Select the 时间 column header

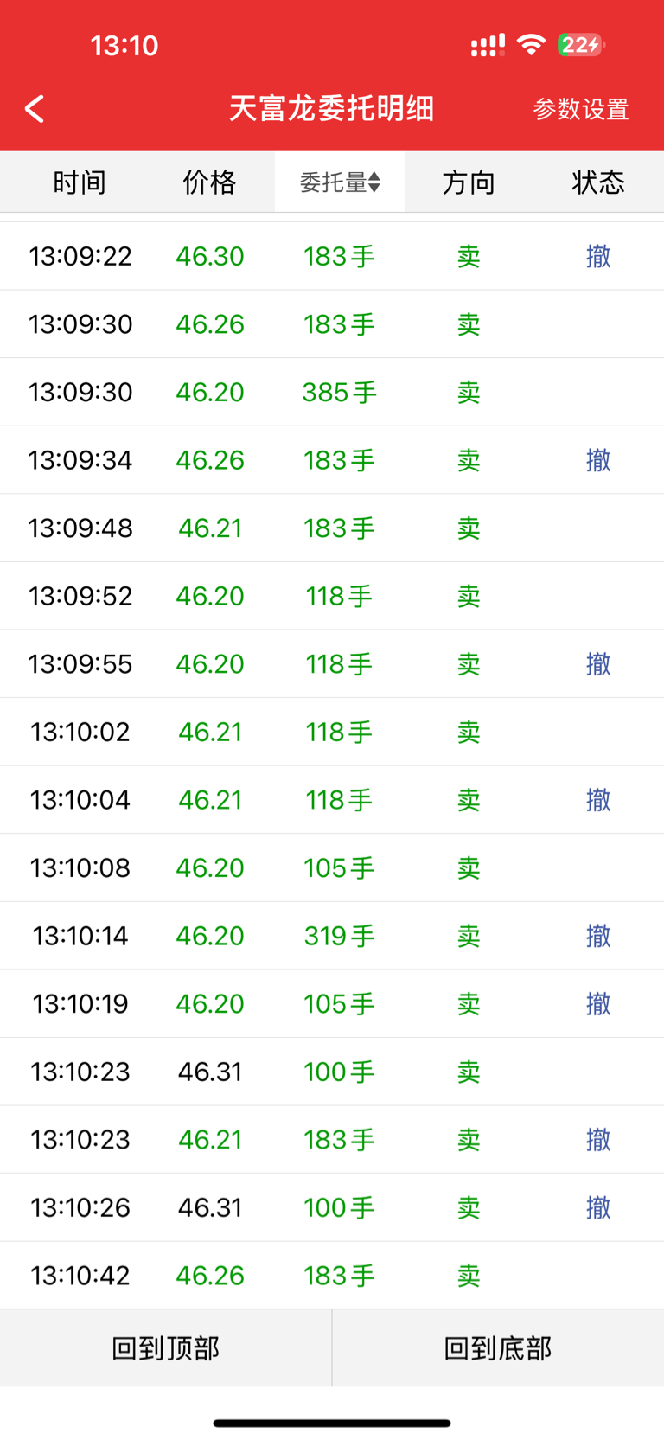pos(80,182)
